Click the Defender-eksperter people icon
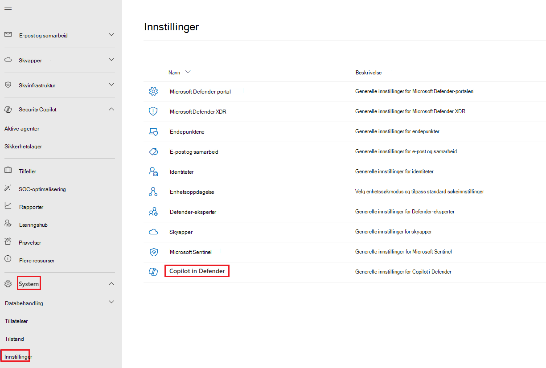This screenshot has height=368, width=546. pos(153,212)
